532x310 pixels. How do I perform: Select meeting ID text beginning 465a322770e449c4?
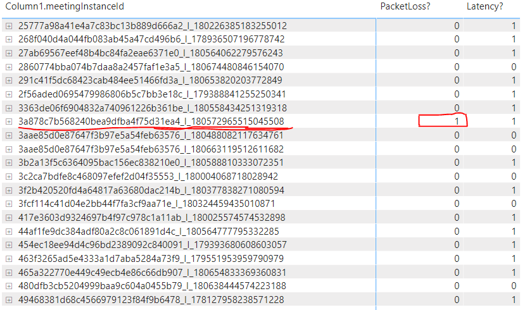pos(152,273)
